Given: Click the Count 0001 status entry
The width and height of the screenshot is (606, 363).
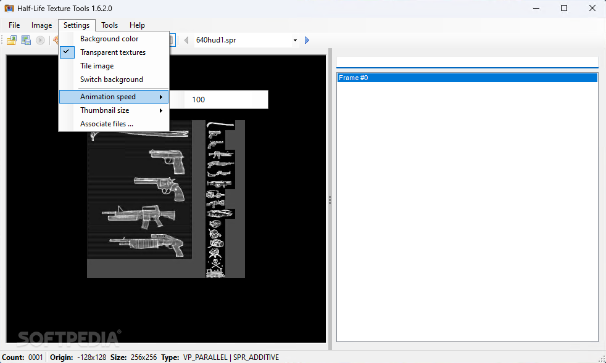Looking at the screenshot, I should point(22,357).
